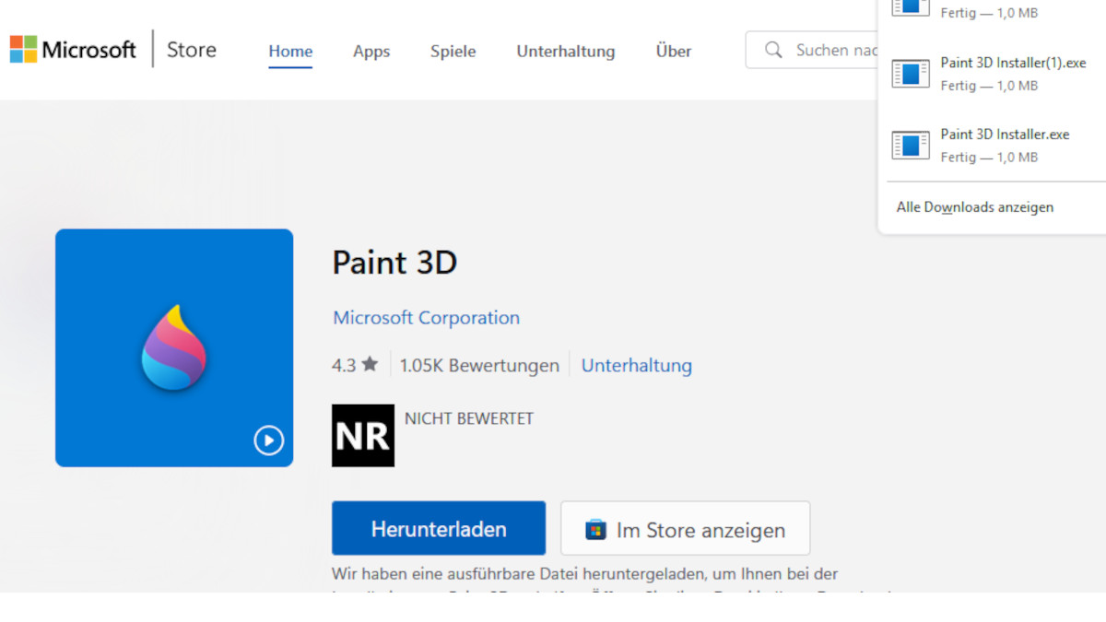Open 1.05K Bewertungen reviews
This screenshot has width=1106, height=622.
tap(479, 365)
